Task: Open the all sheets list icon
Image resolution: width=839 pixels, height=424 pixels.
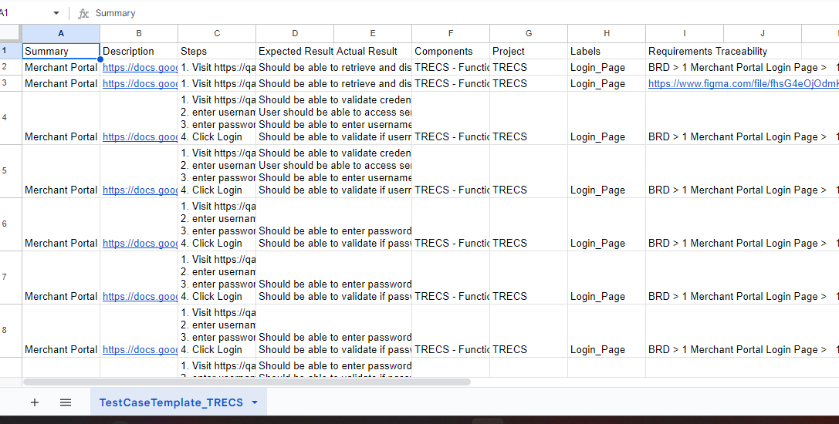Action: coord(66,402)
